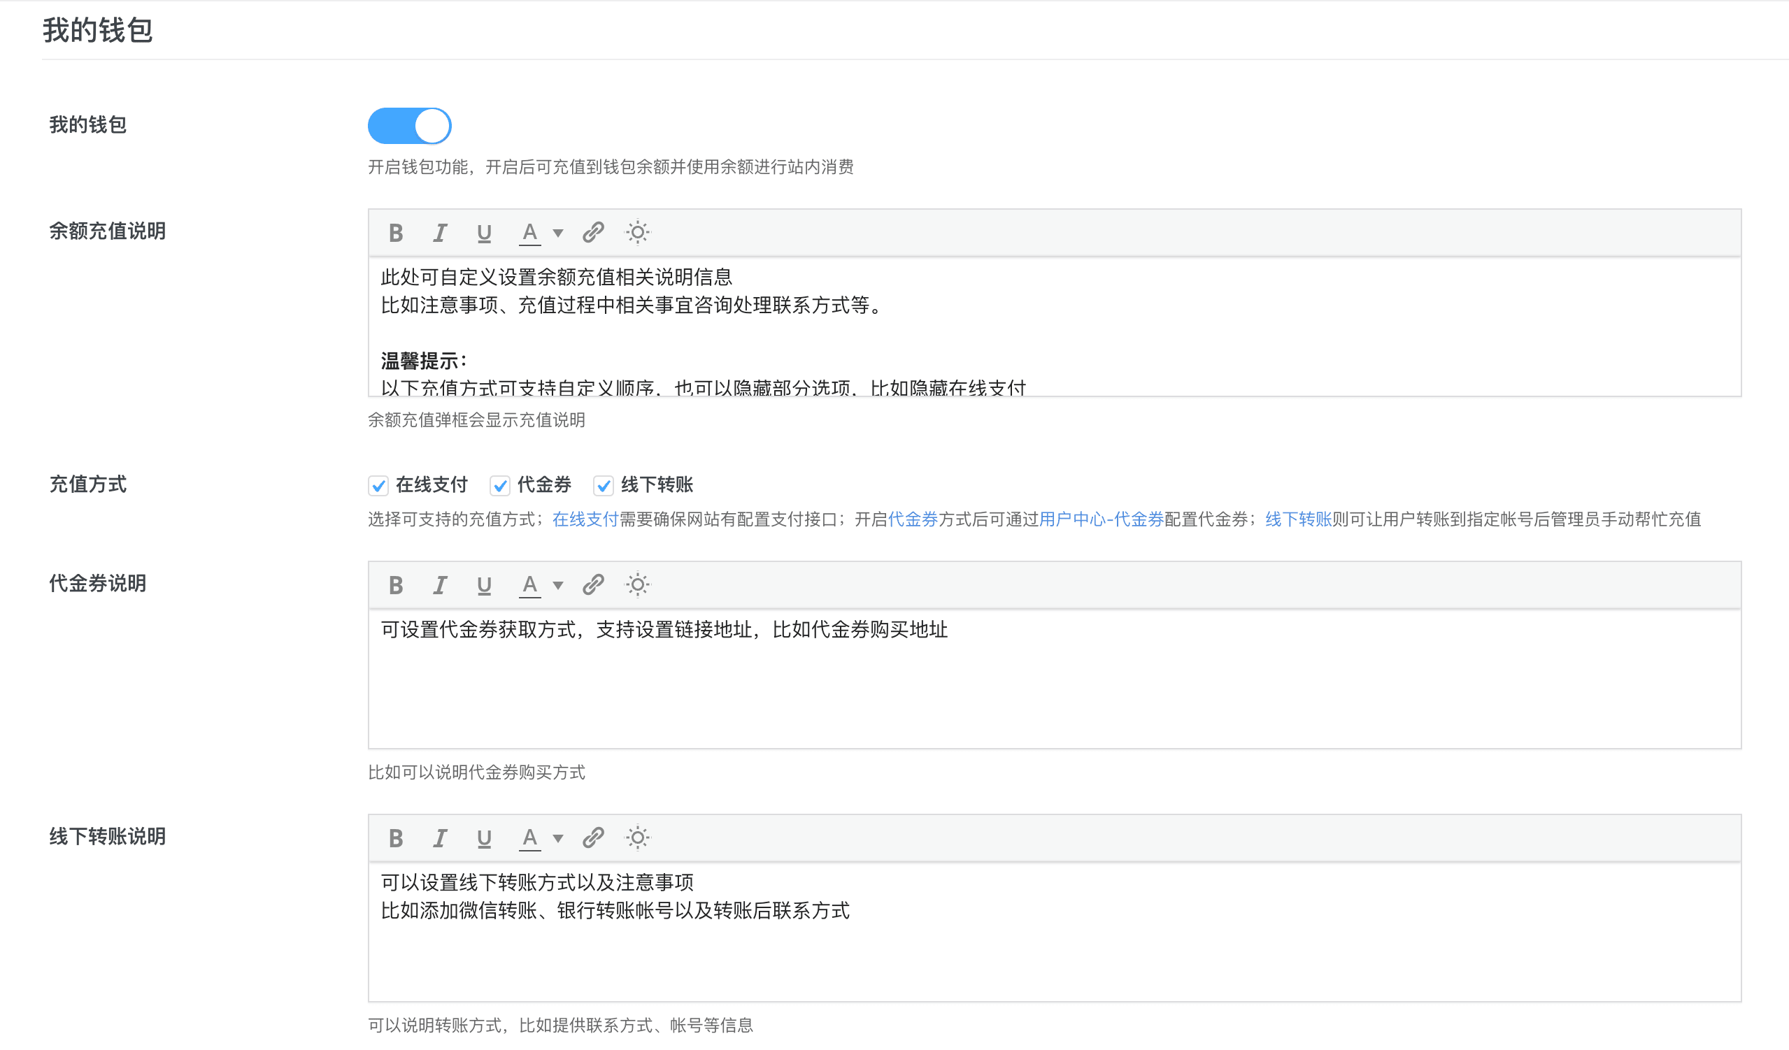Toggle underline in 线下转账说明 editor
1789x1050 pixels.
click(x=484, y=839)
